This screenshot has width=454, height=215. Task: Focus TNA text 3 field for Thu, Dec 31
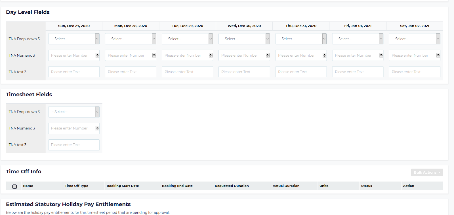(301, 72)
